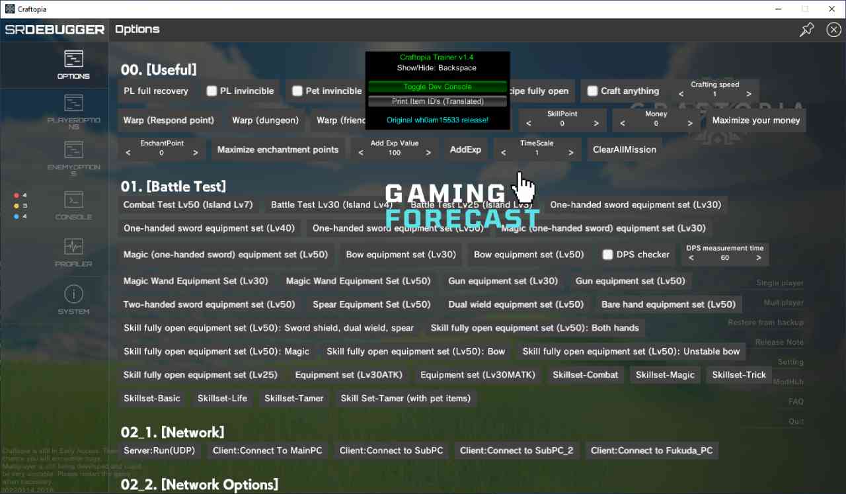Toggle Pet invincible checkbox

[297, 91]
